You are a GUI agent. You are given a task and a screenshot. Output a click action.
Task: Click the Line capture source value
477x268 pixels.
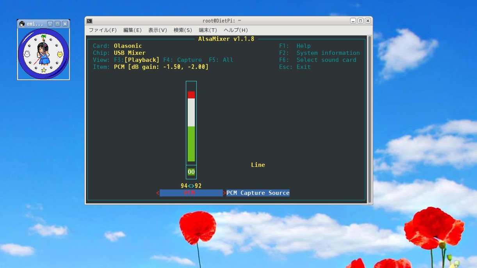(258, 165)
